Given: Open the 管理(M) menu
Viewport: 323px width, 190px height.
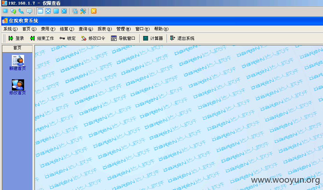Looking at the screenshot, I should click(124, 29).
